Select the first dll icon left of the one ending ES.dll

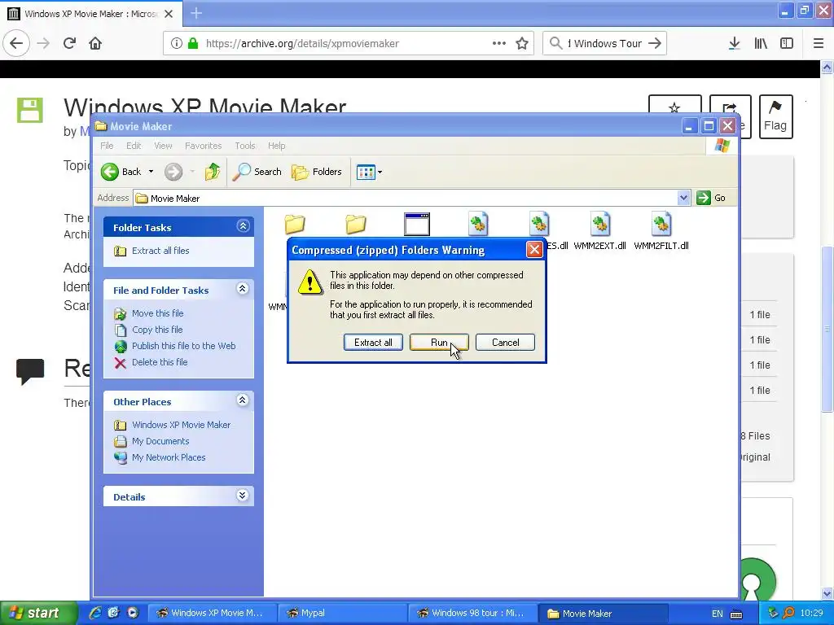point(477,225)
